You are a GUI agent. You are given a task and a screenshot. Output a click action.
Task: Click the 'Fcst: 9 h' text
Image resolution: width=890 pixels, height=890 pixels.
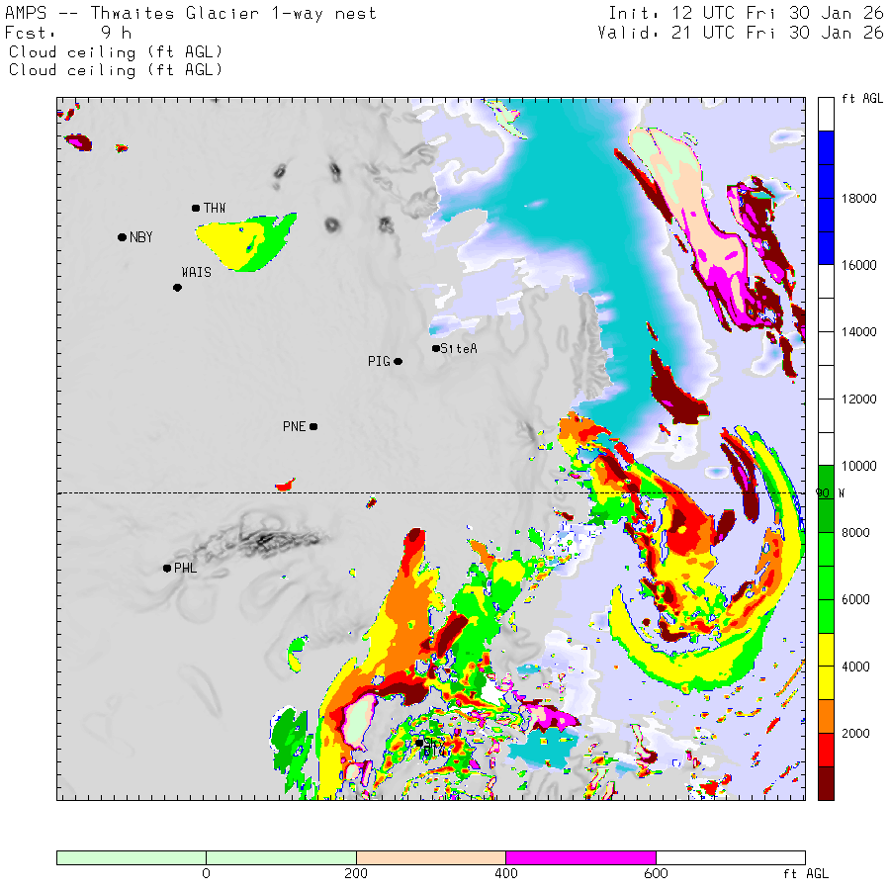point(68,33)
